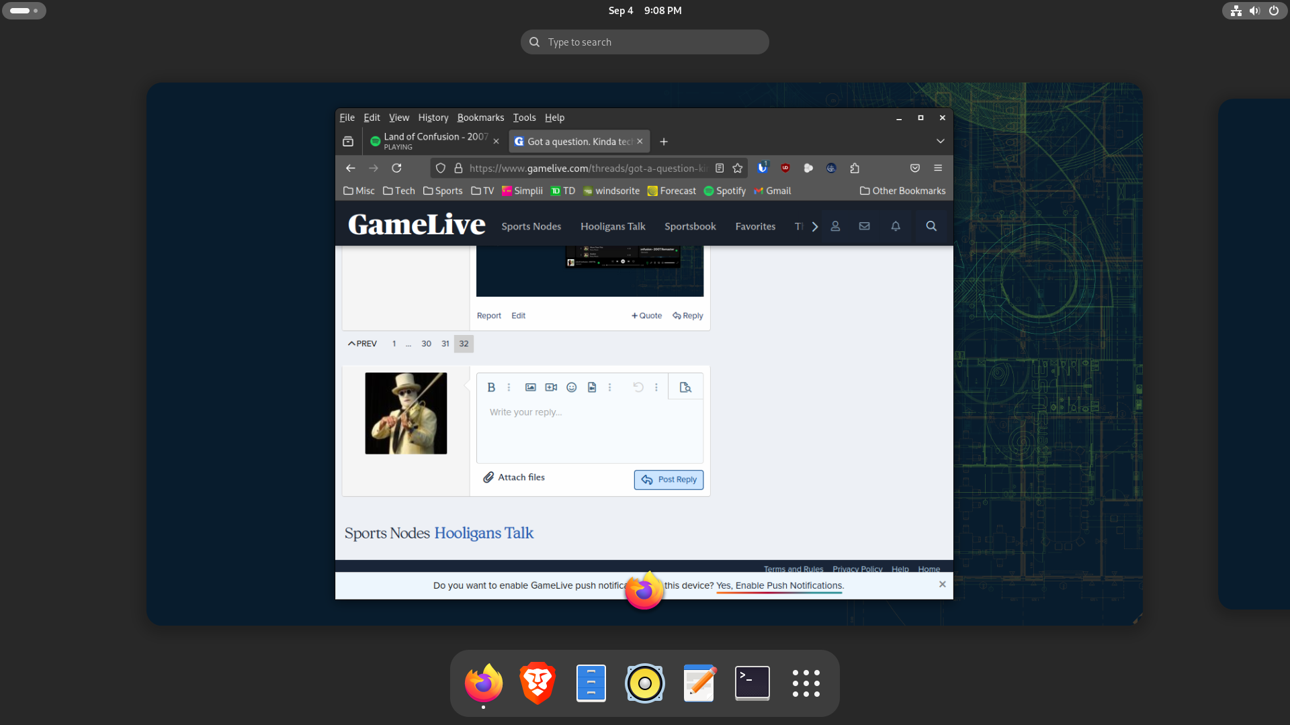Screen dimensions: 1290x725
Task: Click the Bold formatting icon
Action: click(491, 387)
